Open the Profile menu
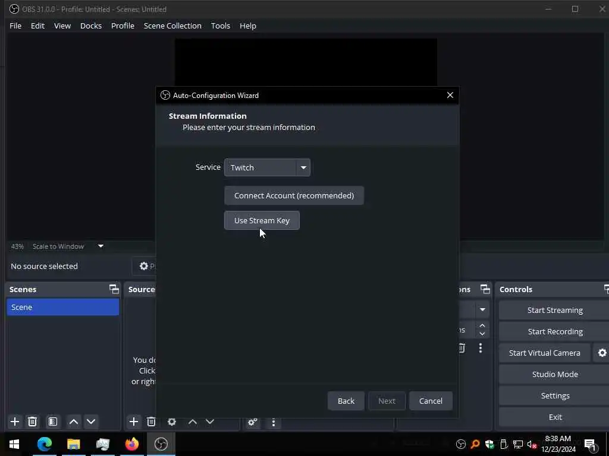 tap(123, 26)
